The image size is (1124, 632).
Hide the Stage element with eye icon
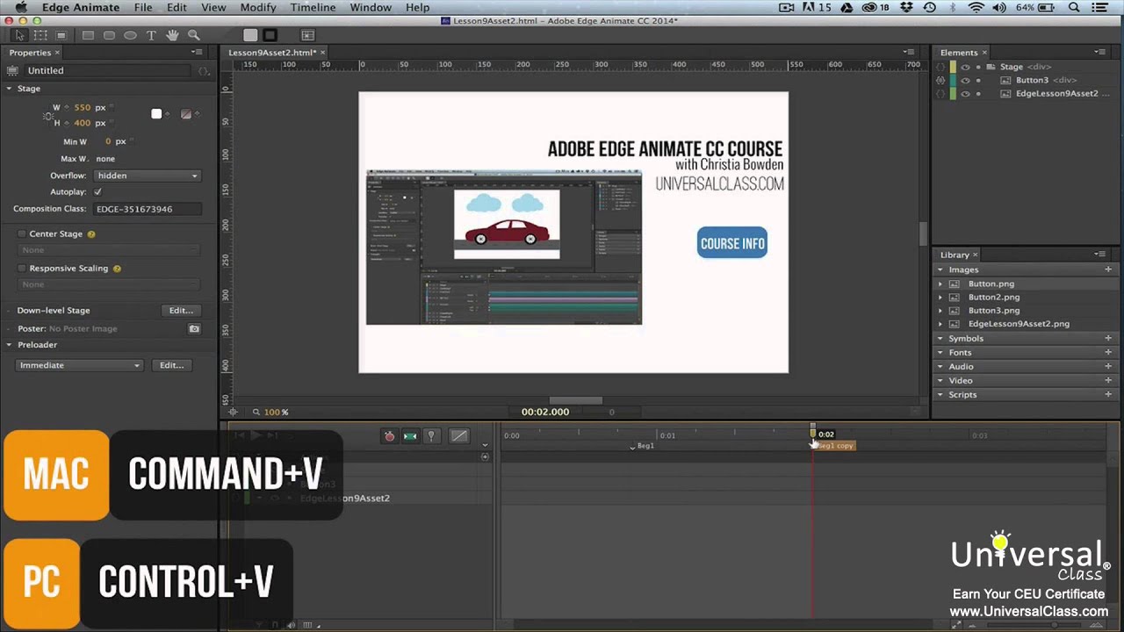[965, 67]
